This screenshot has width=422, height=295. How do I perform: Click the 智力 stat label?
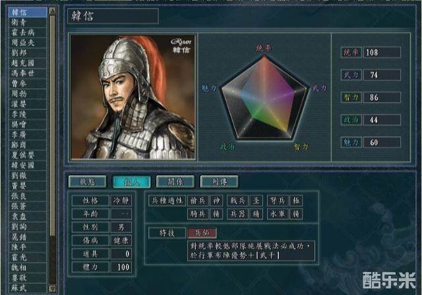(351, 97)
